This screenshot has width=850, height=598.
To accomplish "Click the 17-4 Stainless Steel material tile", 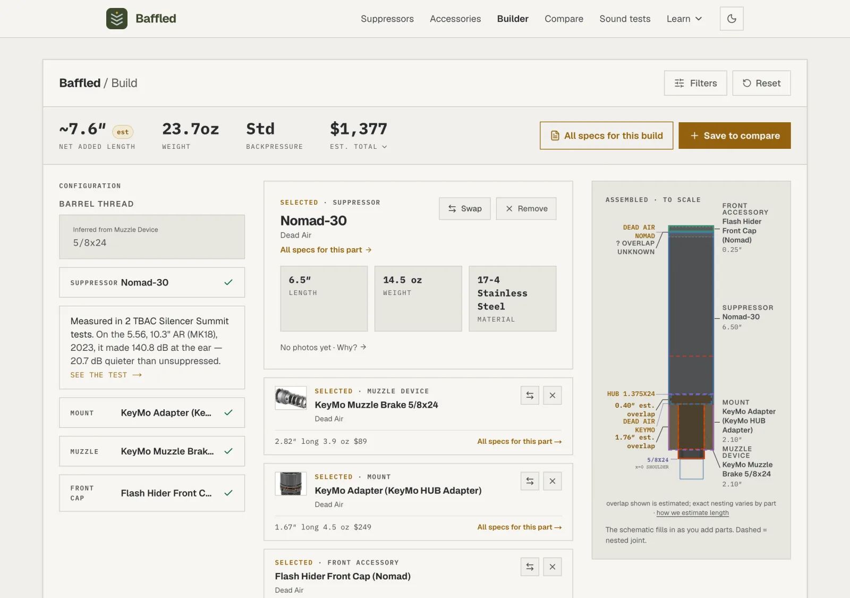I will pos(513,299).
